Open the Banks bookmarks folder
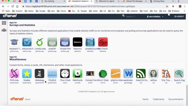 tap(29, 11)
